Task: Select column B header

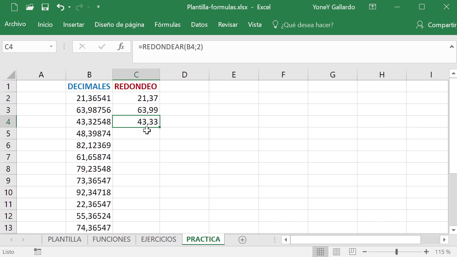Action: tap(89, 75)
